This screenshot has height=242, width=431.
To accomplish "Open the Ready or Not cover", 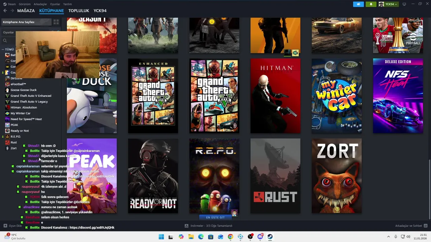I will click(153, 176).
